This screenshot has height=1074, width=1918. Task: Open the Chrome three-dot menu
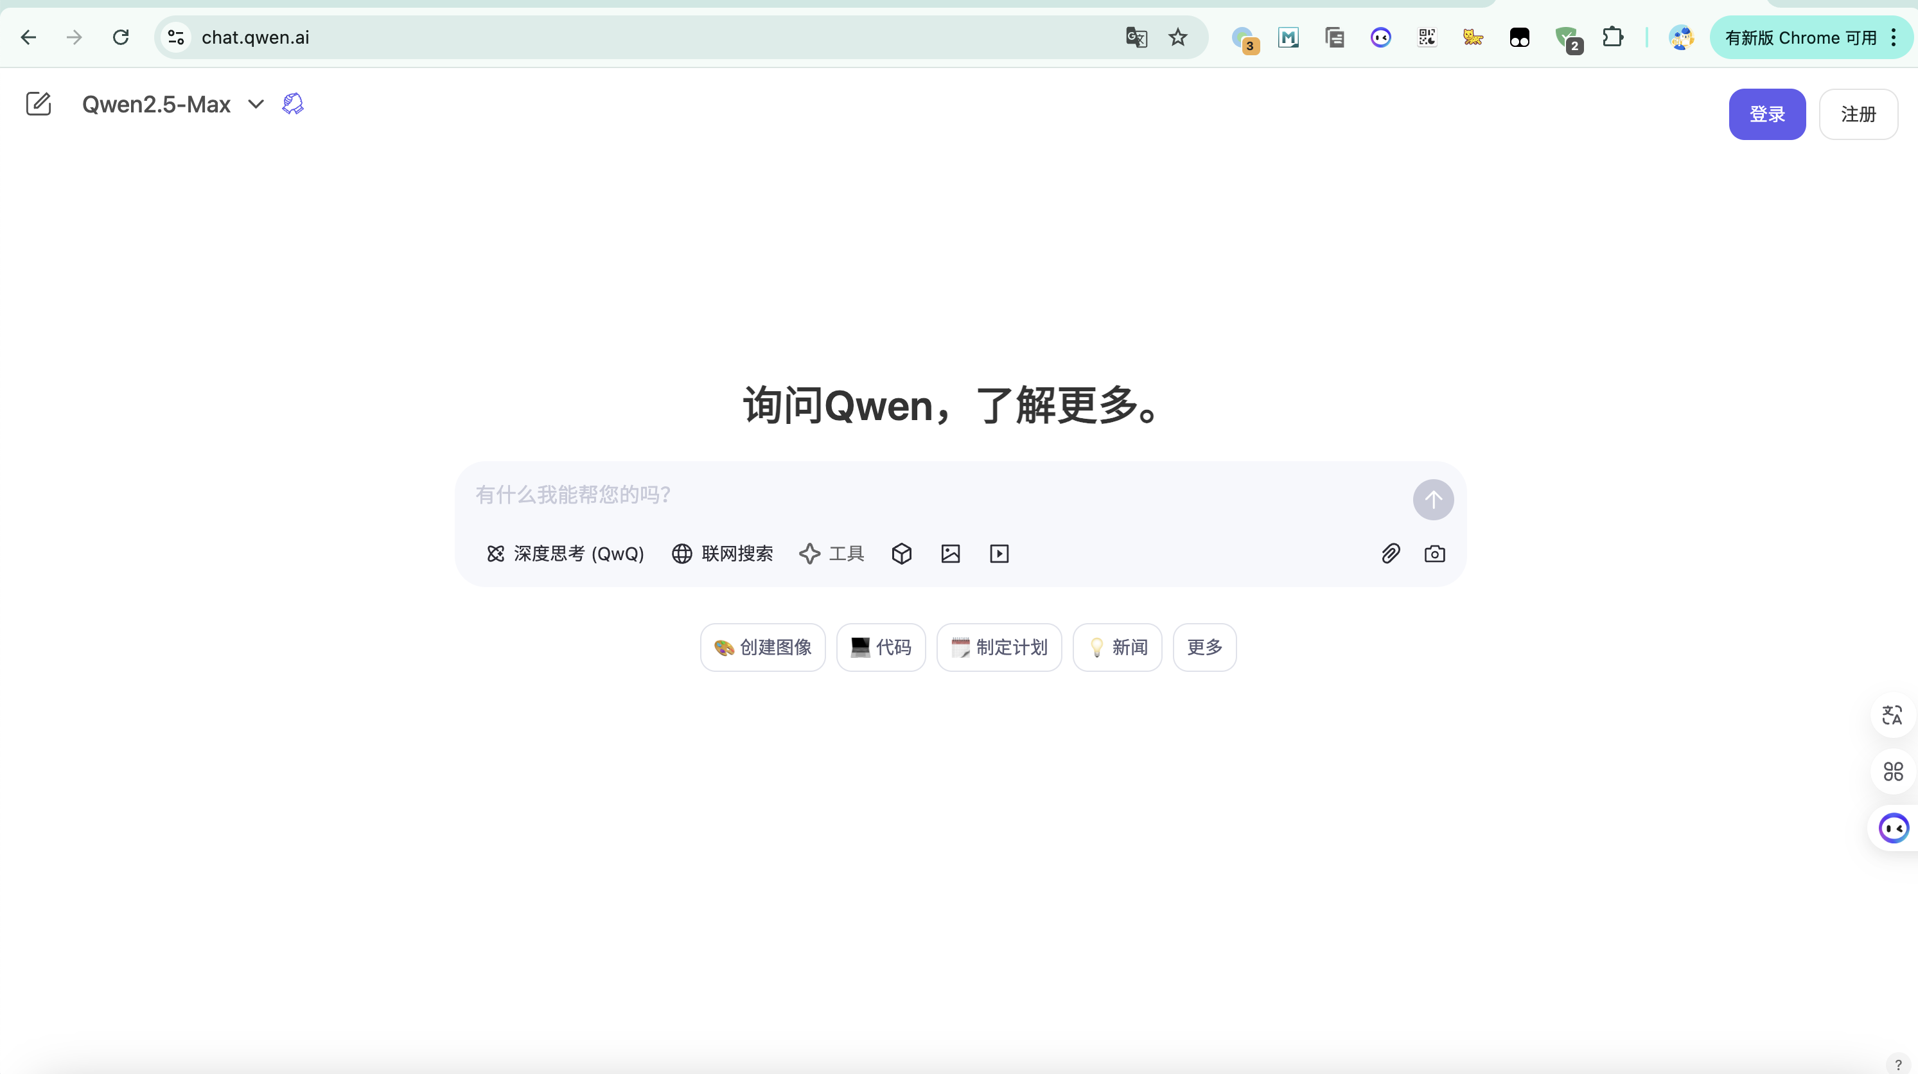click(1894, 37)
